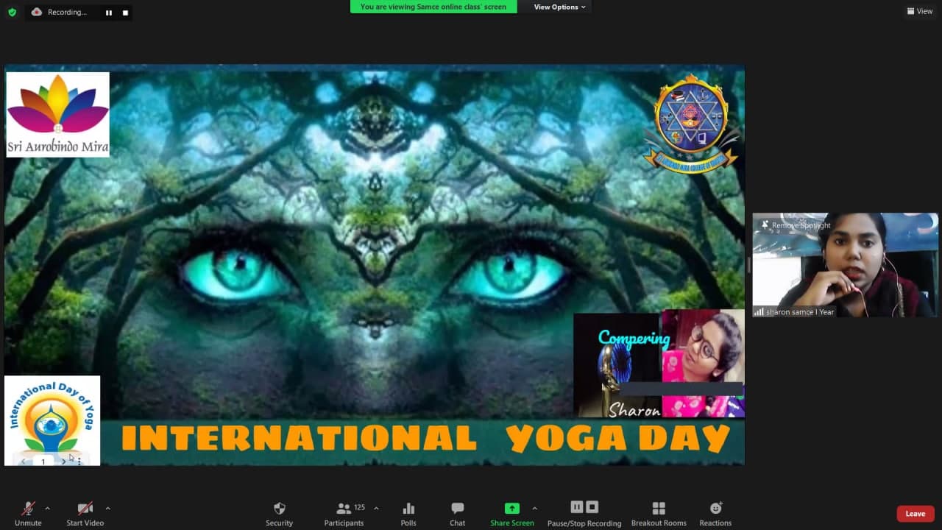942x530 pixels.
Task: Expand sharing options next to Share Screen
Action: click(x=534, y=508)
